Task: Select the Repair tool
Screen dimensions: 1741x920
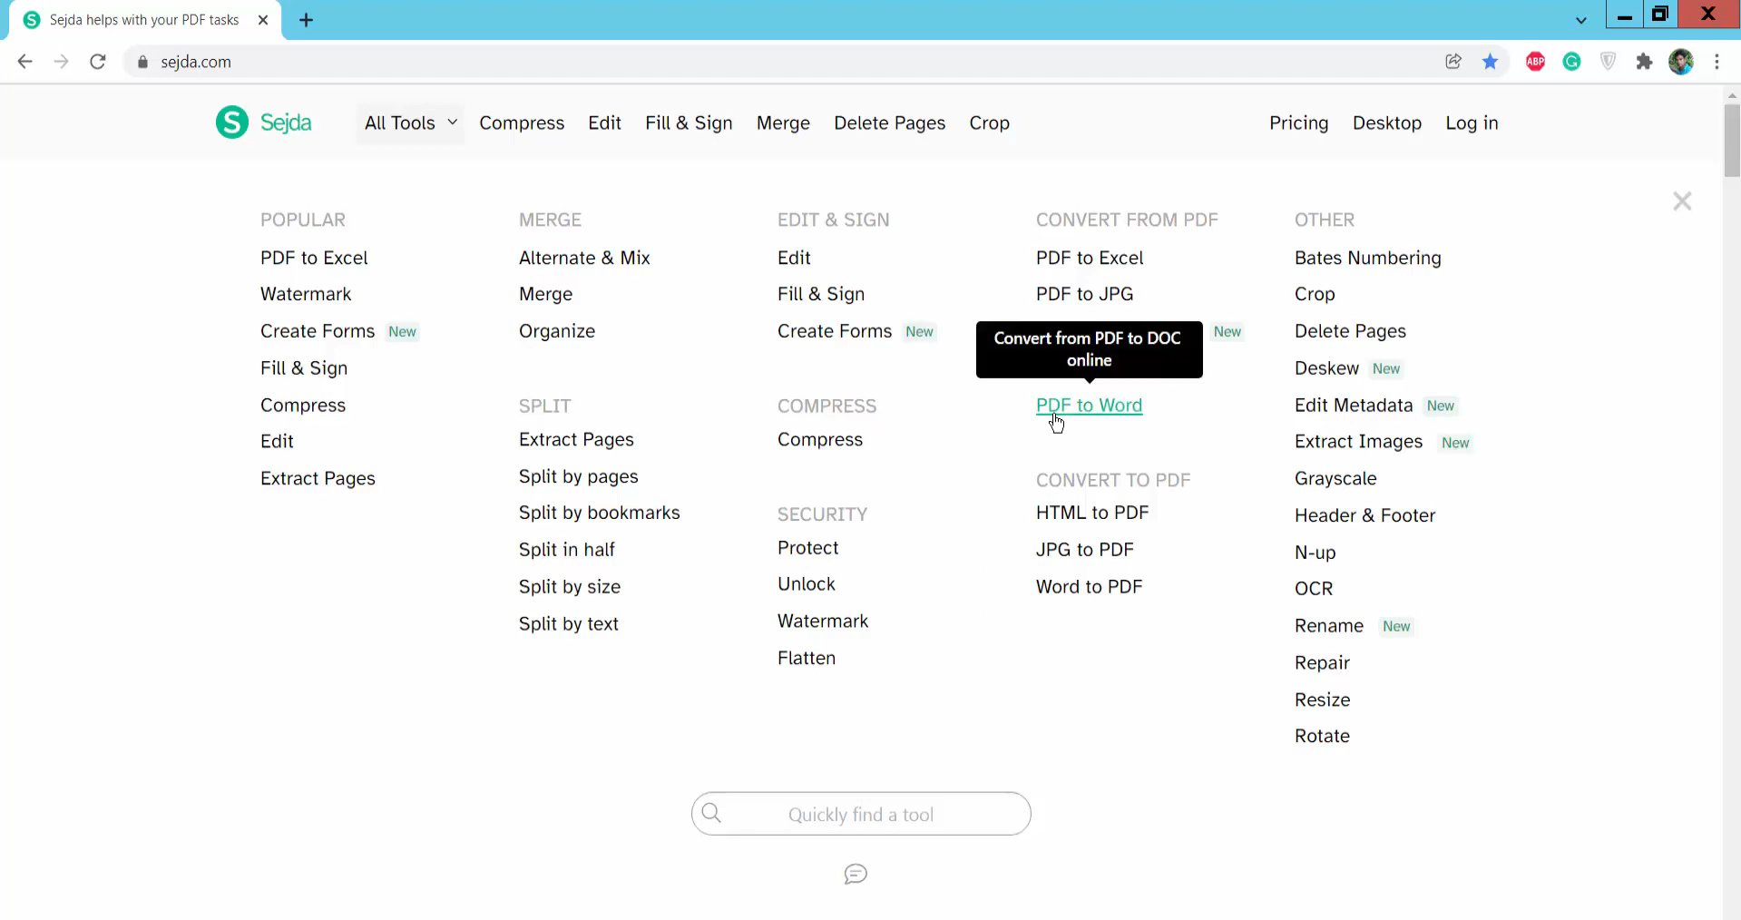Action: click(x=1322, y=663)
